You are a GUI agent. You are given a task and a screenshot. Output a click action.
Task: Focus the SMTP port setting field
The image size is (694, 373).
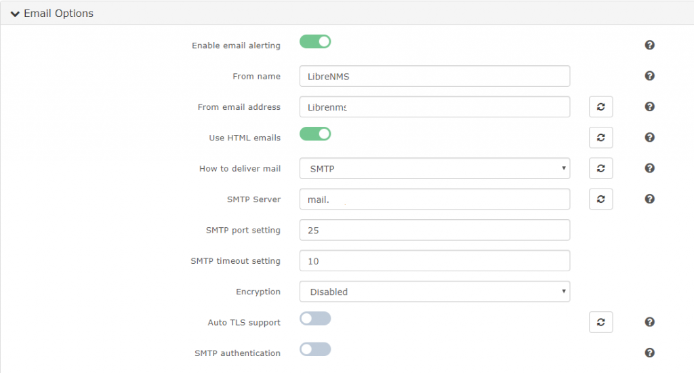tap(434, 230)
